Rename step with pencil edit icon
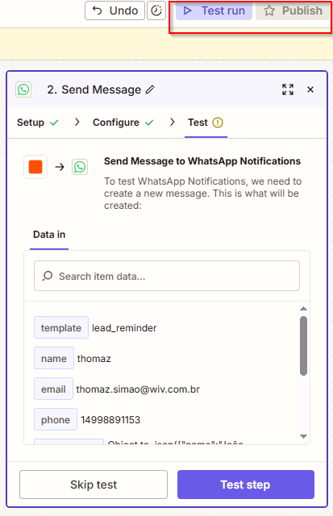The image size is (333, 516). click(150, 89)
